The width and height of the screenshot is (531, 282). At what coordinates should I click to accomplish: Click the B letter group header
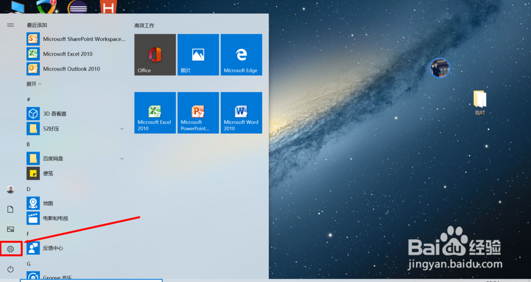[29, 144]
